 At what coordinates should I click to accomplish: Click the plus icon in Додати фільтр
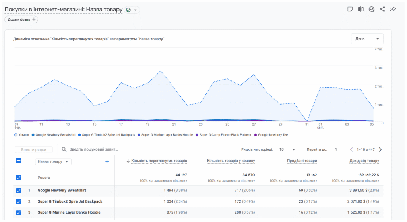(34, 19)
